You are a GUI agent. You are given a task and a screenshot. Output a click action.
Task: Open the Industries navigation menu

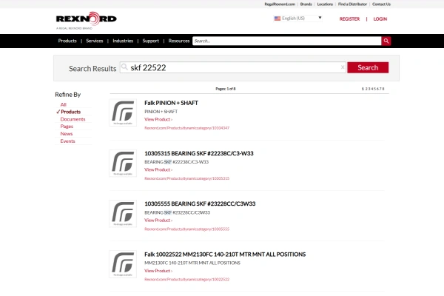point(123,41)
